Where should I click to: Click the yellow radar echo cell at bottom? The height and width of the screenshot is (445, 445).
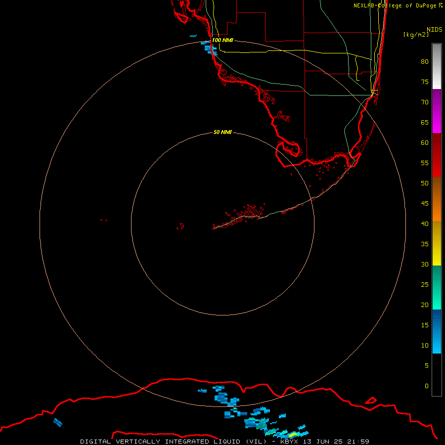(293, 435)
